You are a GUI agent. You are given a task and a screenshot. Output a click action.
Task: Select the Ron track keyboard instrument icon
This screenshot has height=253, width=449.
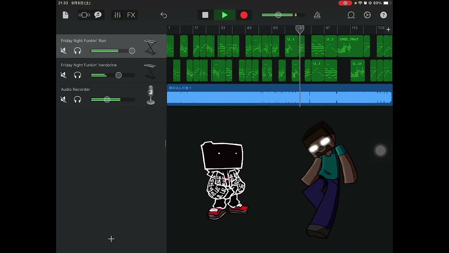[x=150, y=46]
